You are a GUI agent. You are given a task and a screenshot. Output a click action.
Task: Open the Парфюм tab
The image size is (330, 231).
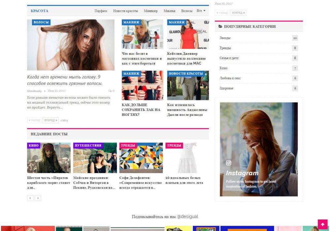coord(101,11)
